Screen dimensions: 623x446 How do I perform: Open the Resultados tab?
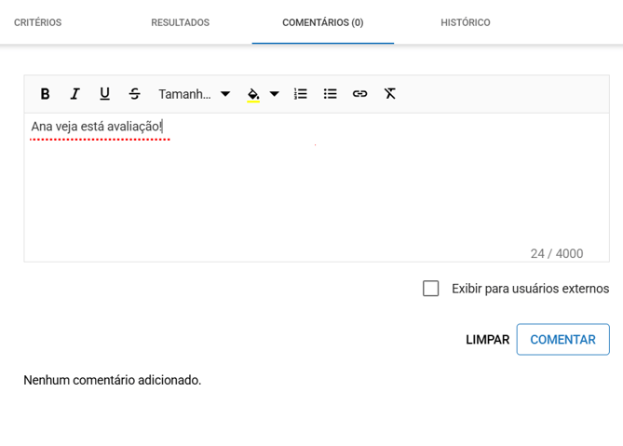click(180, 22)
